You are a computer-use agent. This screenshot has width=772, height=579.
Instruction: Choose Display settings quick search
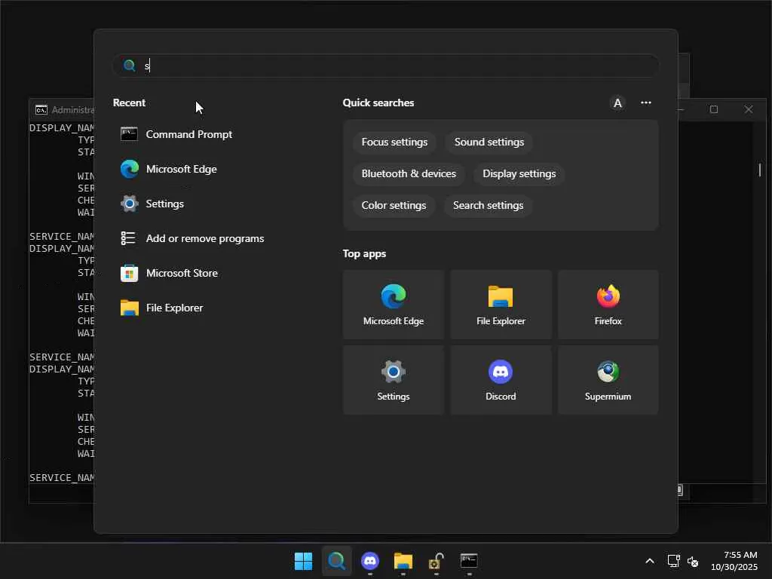519,174
